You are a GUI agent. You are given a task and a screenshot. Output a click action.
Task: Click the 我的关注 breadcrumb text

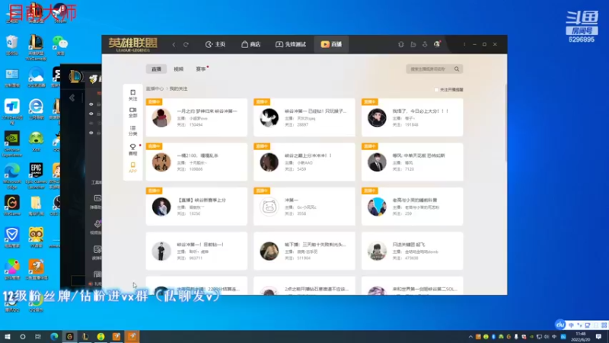click(178, 88)
